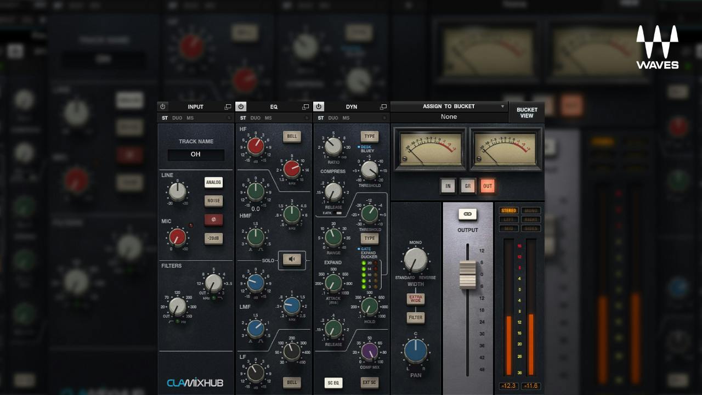702x395 pixels.
Task: Toggle the phase invert Ø button
Action: click(213, 220)
